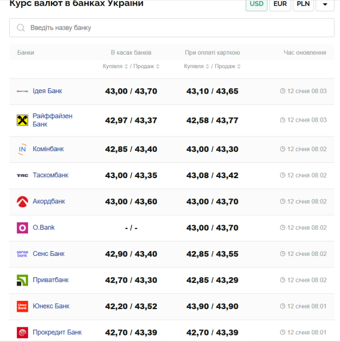Click the Raiffeisen Bank yellow logo

pyautogui.click(x=22, y=120)
